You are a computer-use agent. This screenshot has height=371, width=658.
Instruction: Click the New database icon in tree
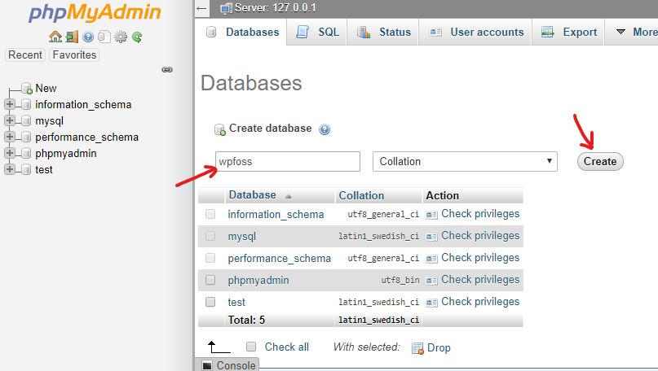tap(27, 89)
